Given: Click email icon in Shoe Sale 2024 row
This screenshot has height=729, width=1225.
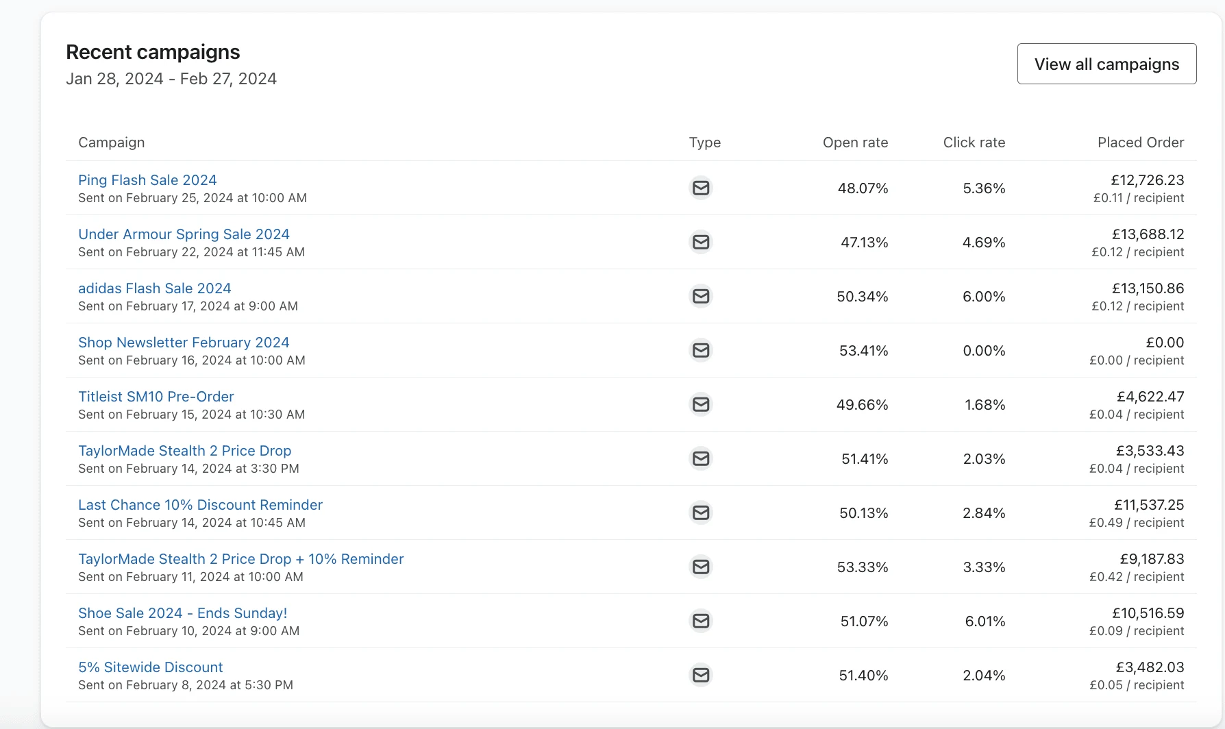Looking at the screenshot, I should coord(700,621).
